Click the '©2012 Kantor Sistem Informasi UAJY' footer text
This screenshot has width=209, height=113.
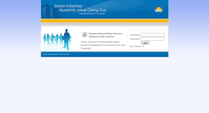[56, 54]
